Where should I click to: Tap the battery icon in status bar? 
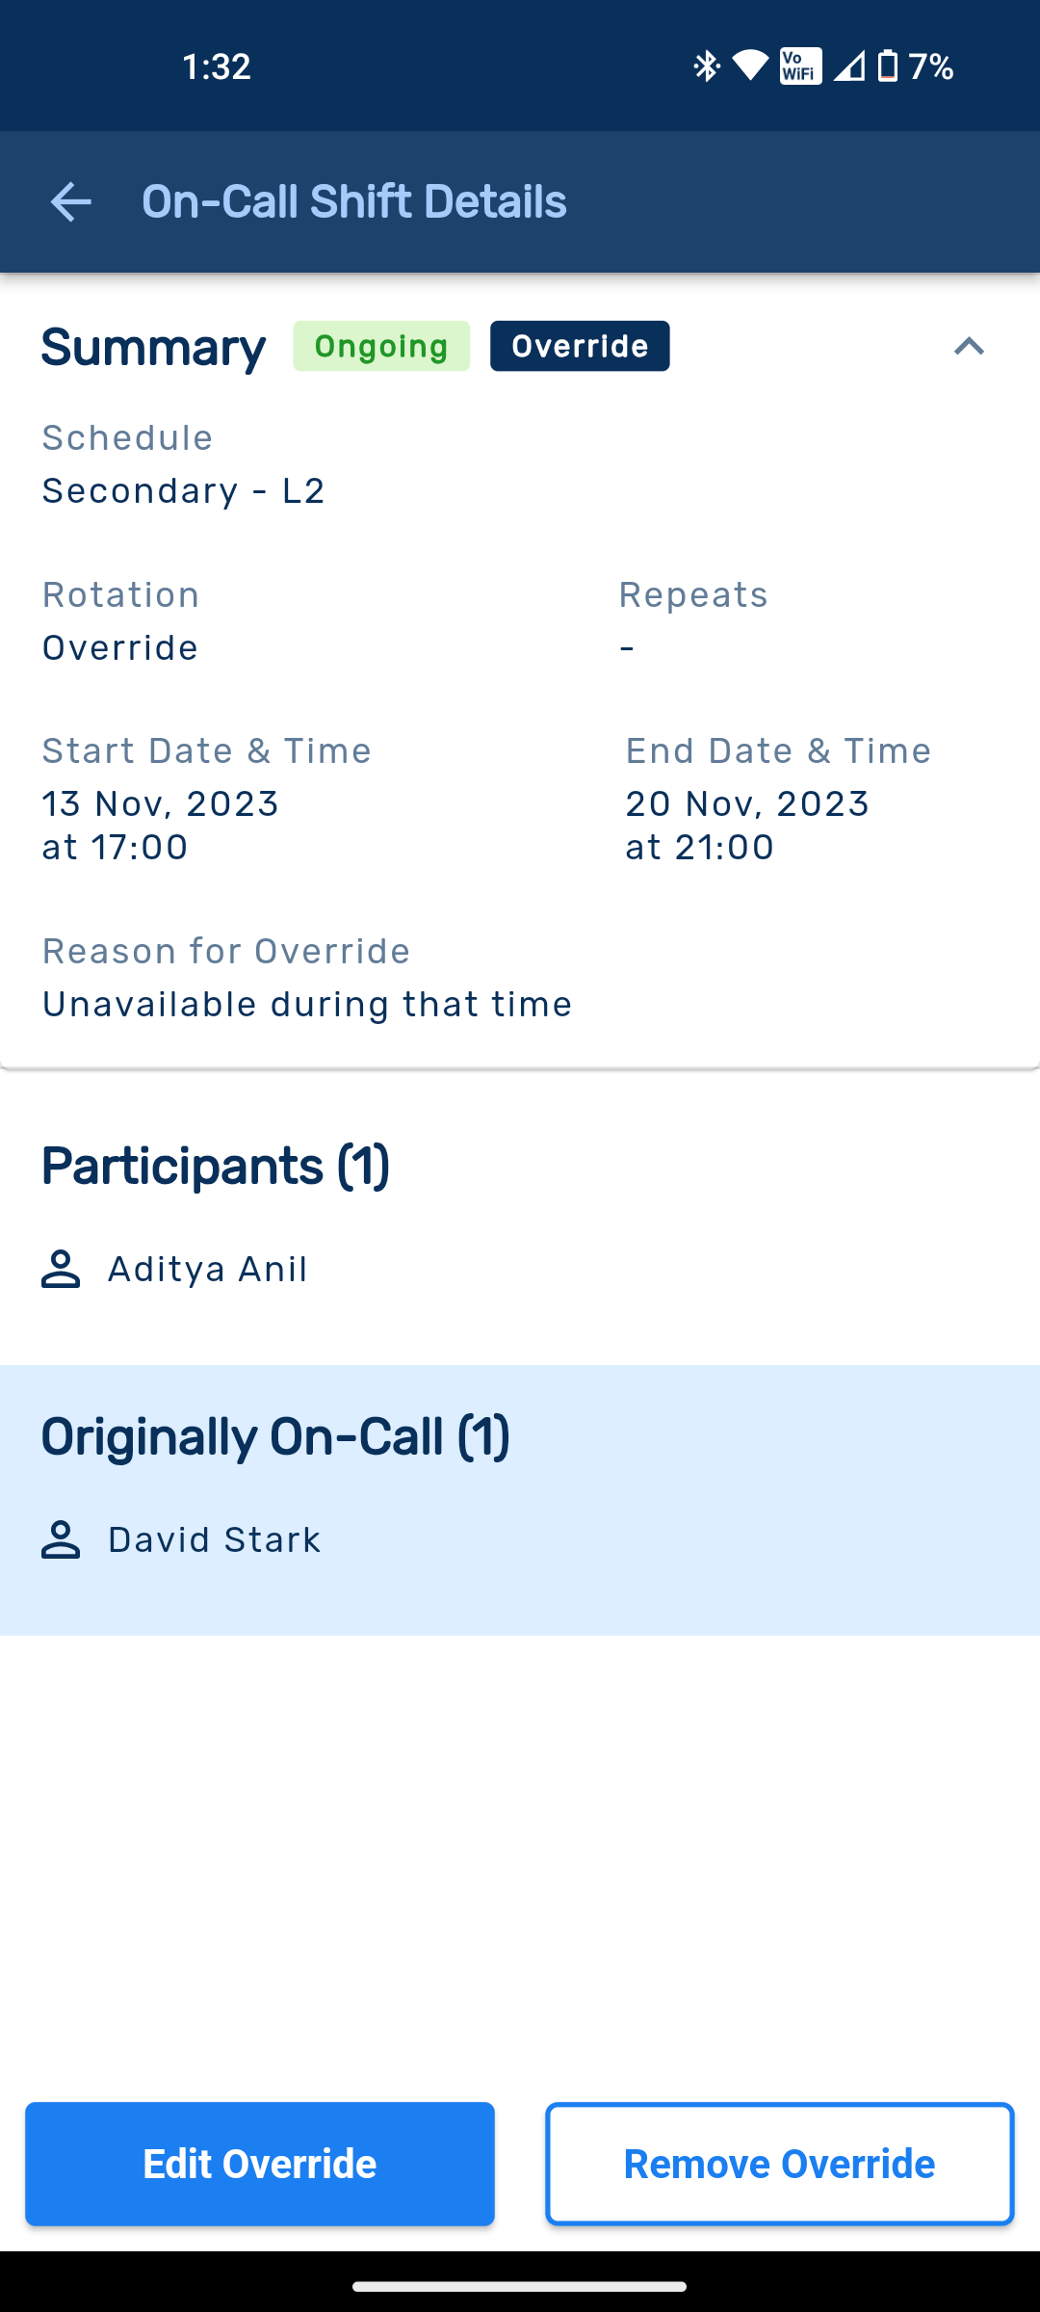click(888, 66)
